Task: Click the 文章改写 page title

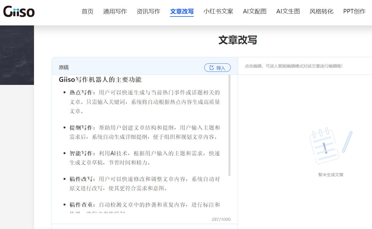Action: tap(238, 40)
